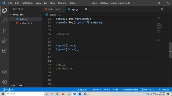Image resolution: width=172 pixels, height=96 pixels.
Task: Open index.html from the file tree
Action: tap(26, 23)
